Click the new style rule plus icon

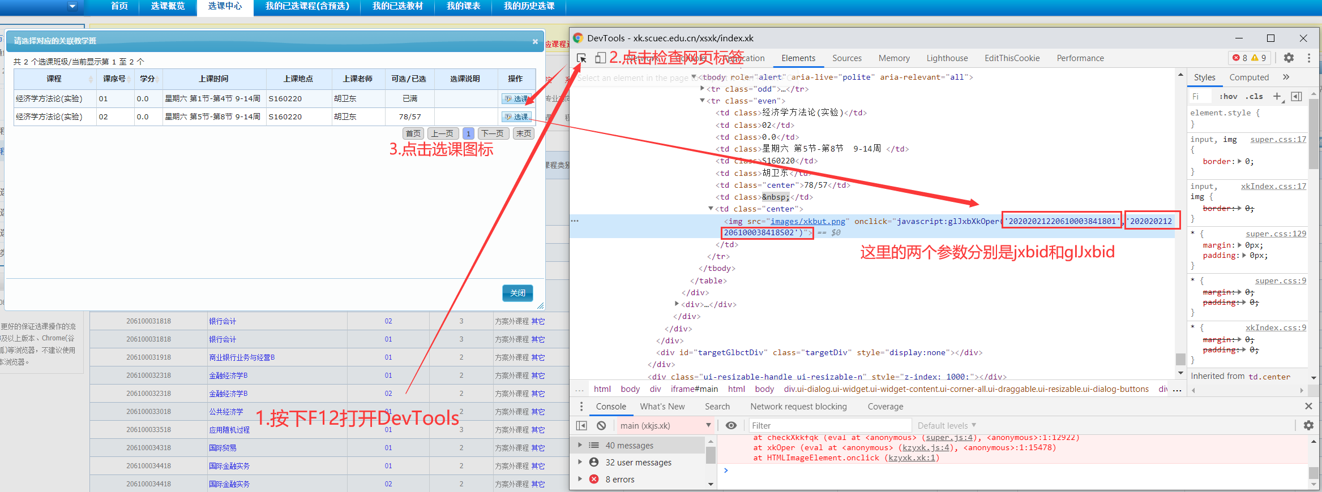1278,97
